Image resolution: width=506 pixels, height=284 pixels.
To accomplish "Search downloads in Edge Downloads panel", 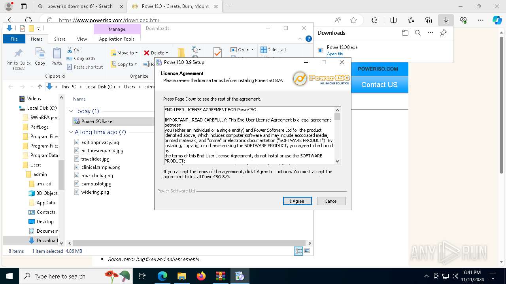I will [417, 33].
